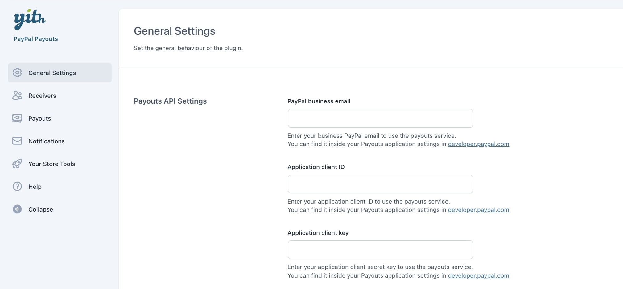Focus the Application client key field
The image size is (623, 289).
click(380, 250)
